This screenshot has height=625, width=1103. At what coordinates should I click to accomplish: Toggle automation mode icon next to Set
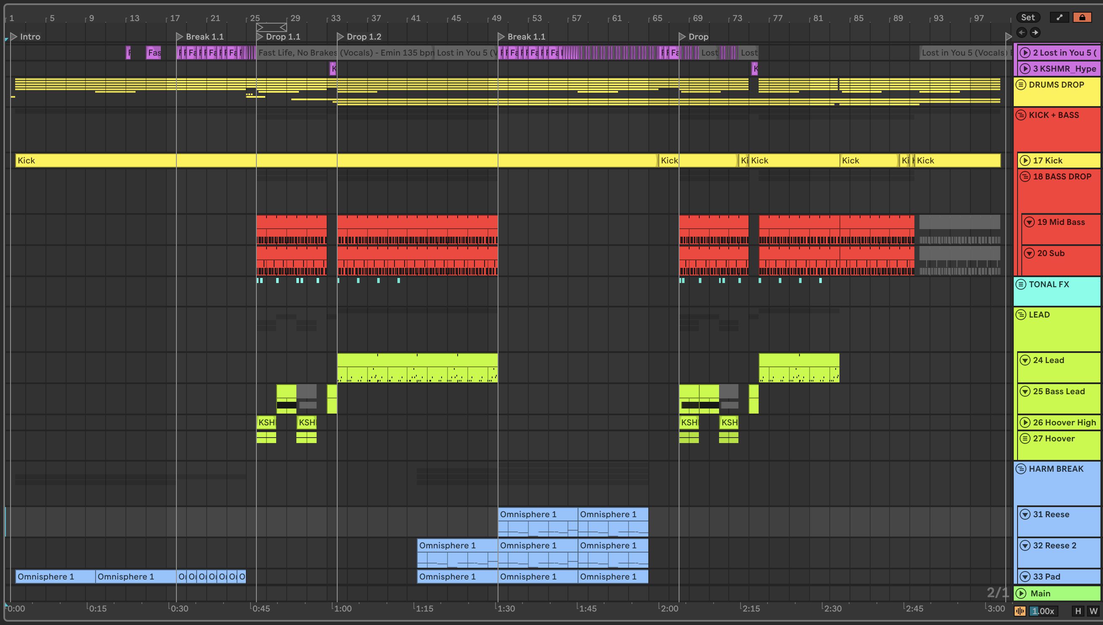[1059, 17]
